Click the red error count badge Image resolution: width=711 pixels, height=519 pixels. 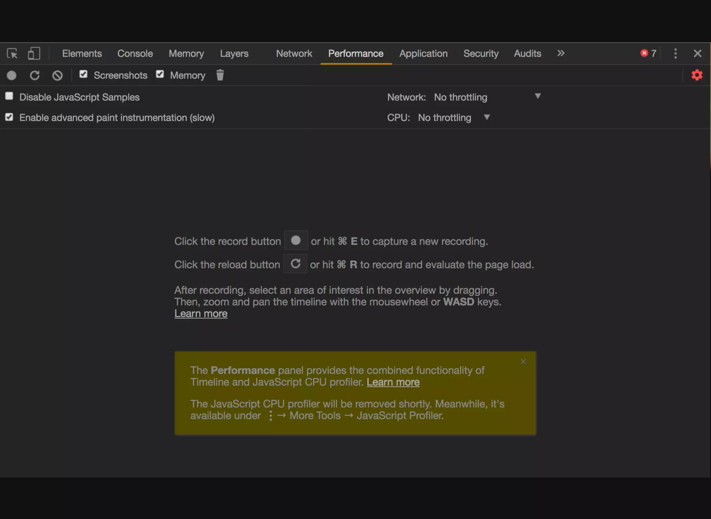(x=648, y=53)
